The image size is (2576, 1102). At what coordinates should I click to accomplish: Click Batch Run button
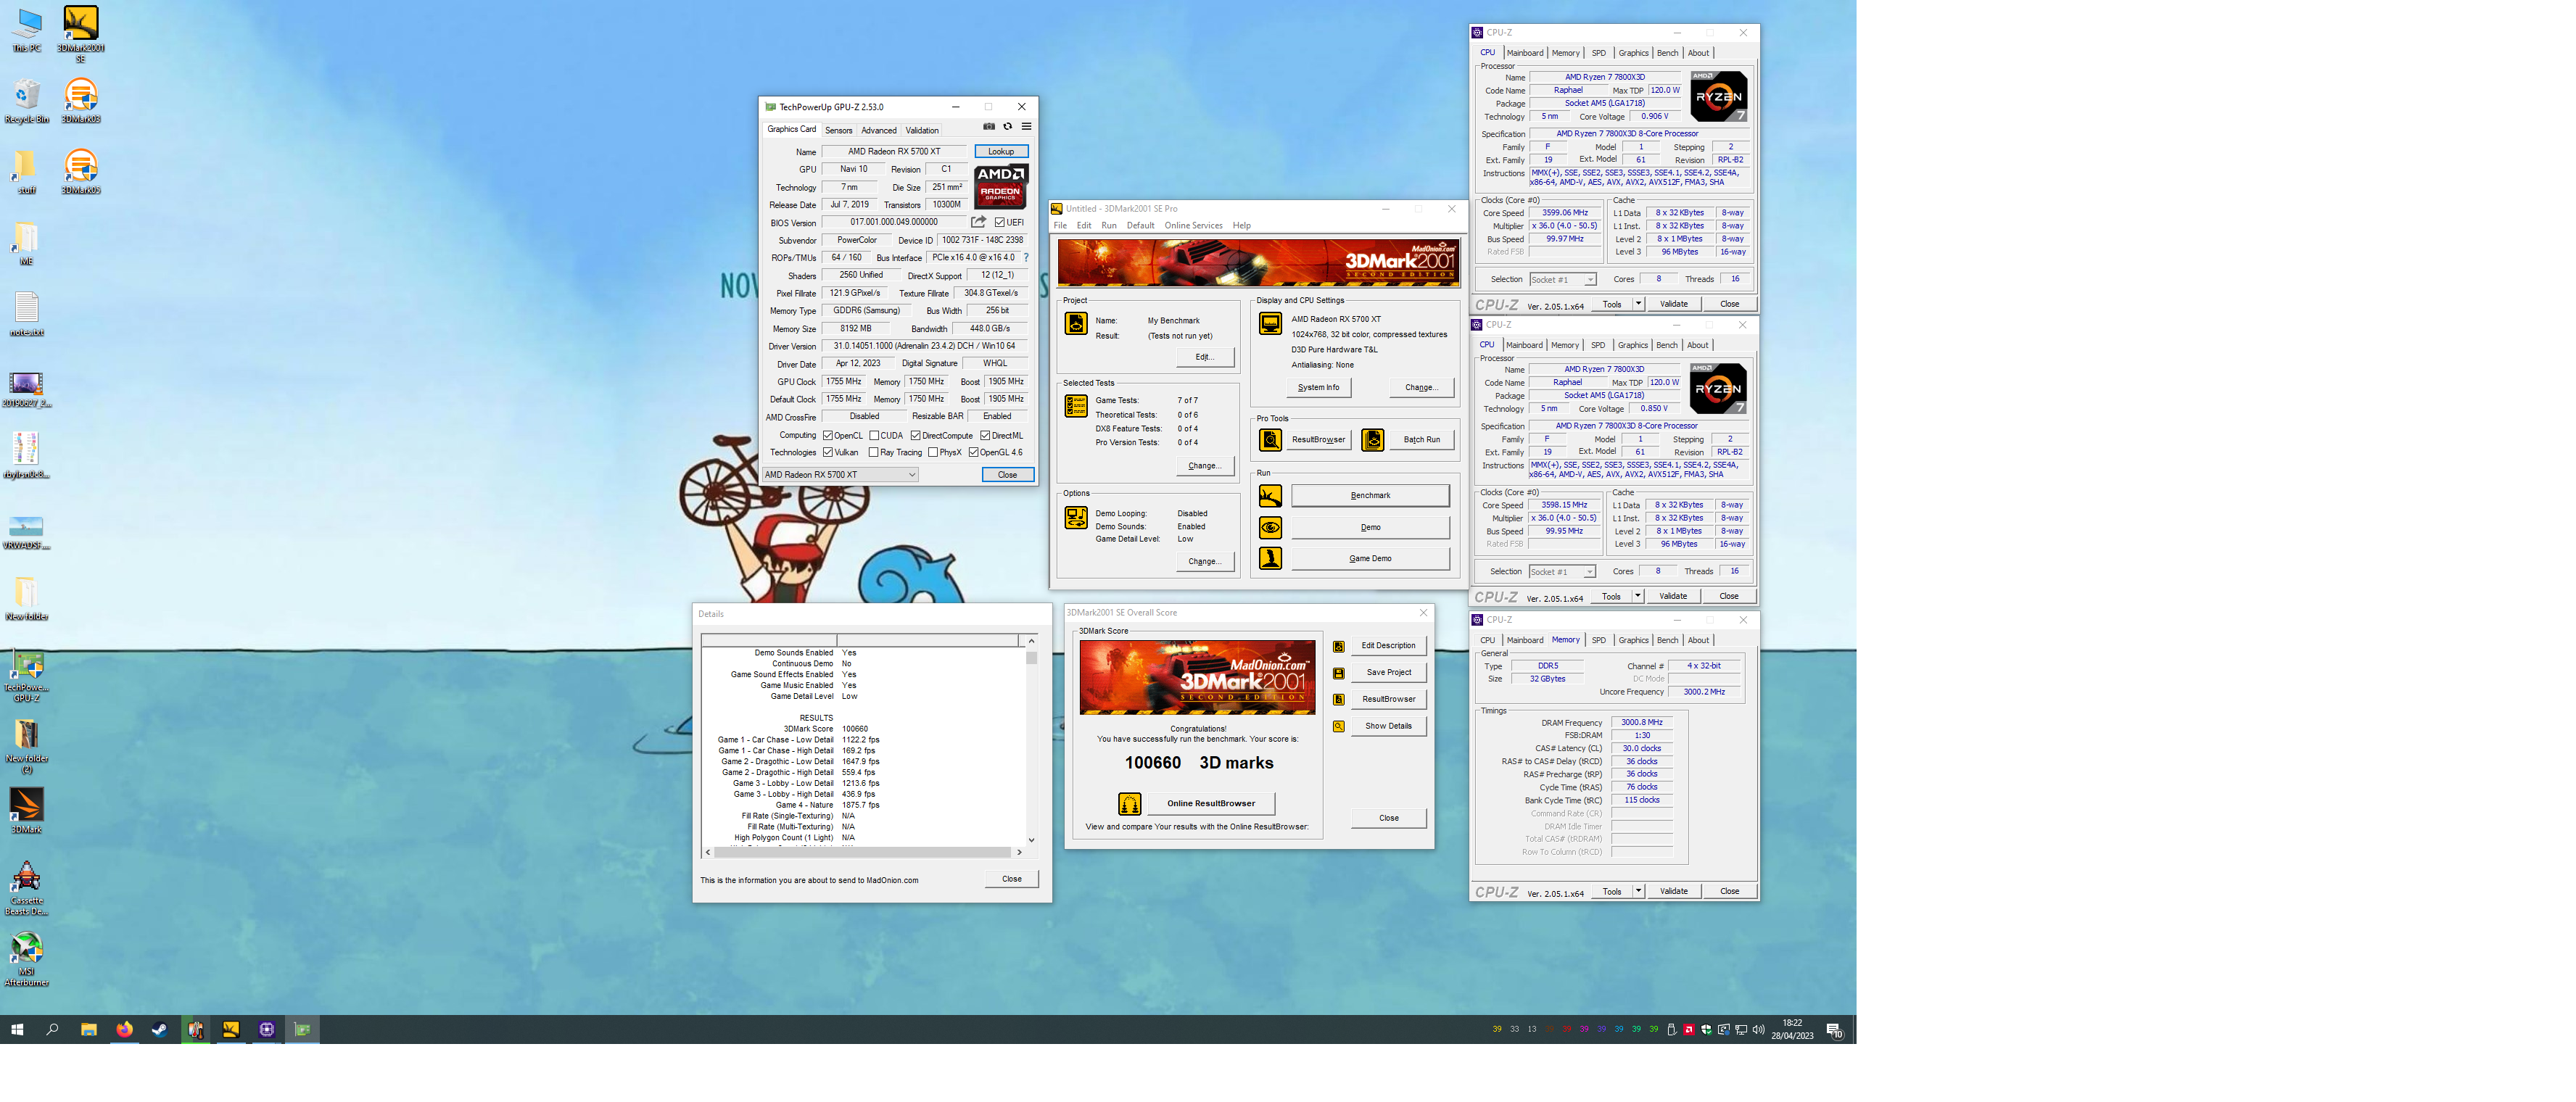(1421, 440)
